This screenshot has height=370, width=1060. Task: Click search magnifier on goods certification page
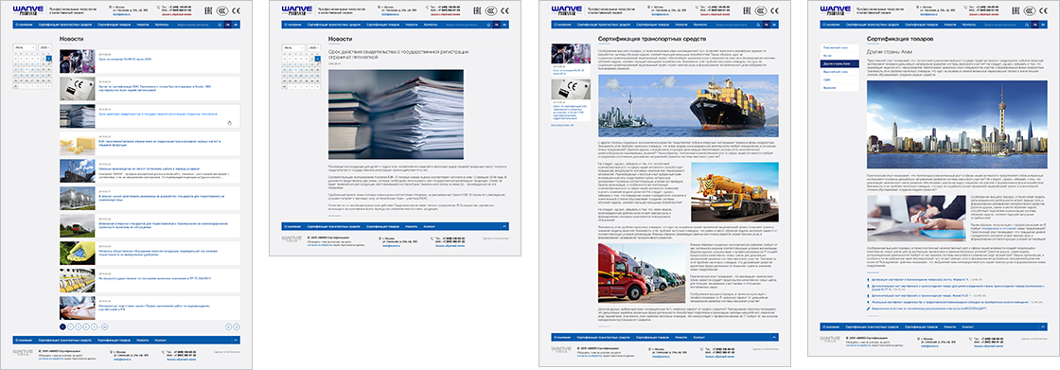pos(1028,25)
